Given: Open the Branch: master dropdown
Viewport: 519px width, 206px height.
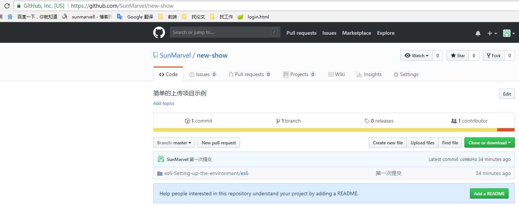Looking at the screenshot, I should click(x=174, y=143).
